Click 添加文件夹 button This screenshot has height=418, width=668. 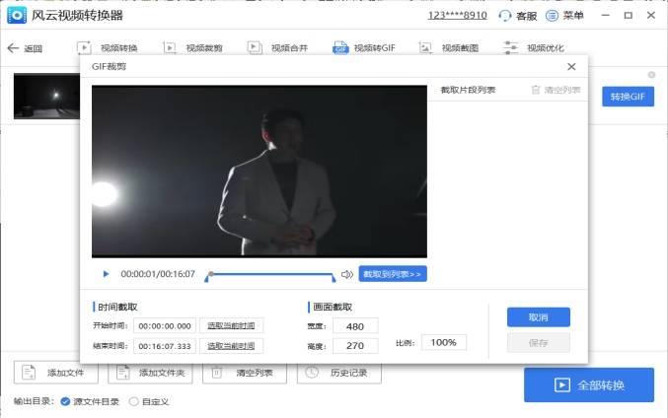tap(150, 373)
